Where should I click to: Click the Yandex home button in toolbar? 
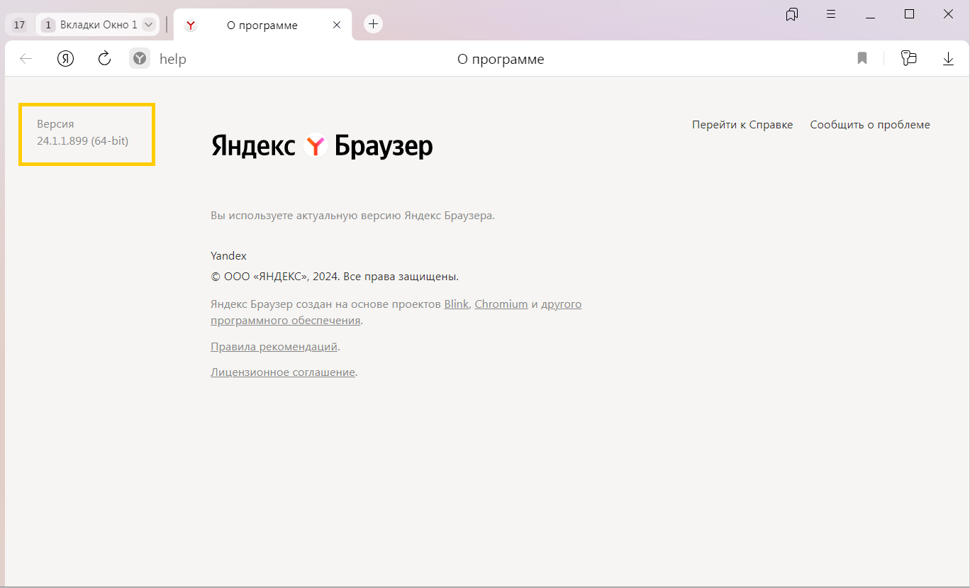point(66,59)
